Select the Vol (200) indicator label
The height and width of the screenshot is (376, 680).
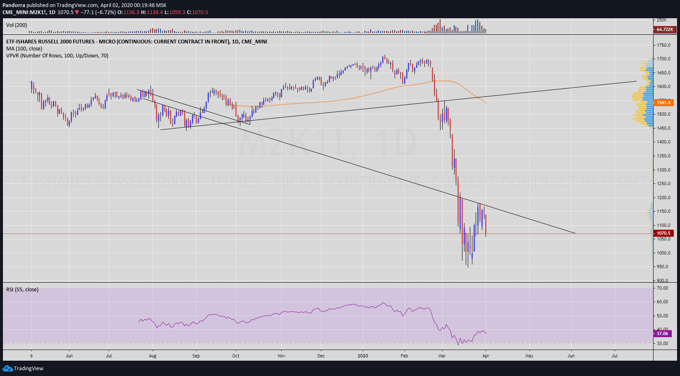tap(17, 25)
